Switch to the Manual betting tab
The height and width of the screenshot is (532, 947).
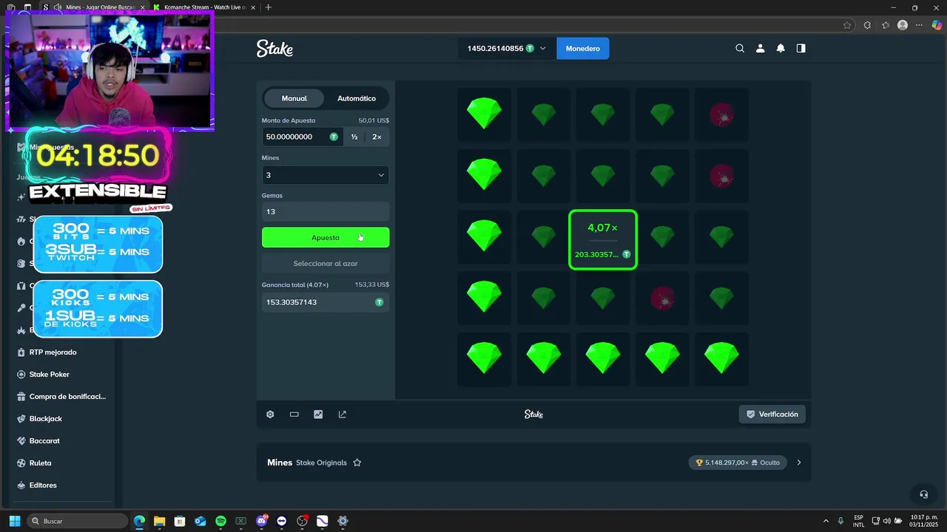[294, 98]
